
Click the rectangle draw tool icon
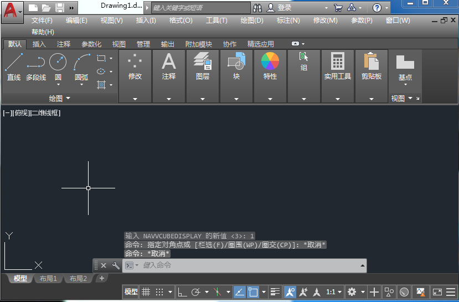tap(101, 58)
